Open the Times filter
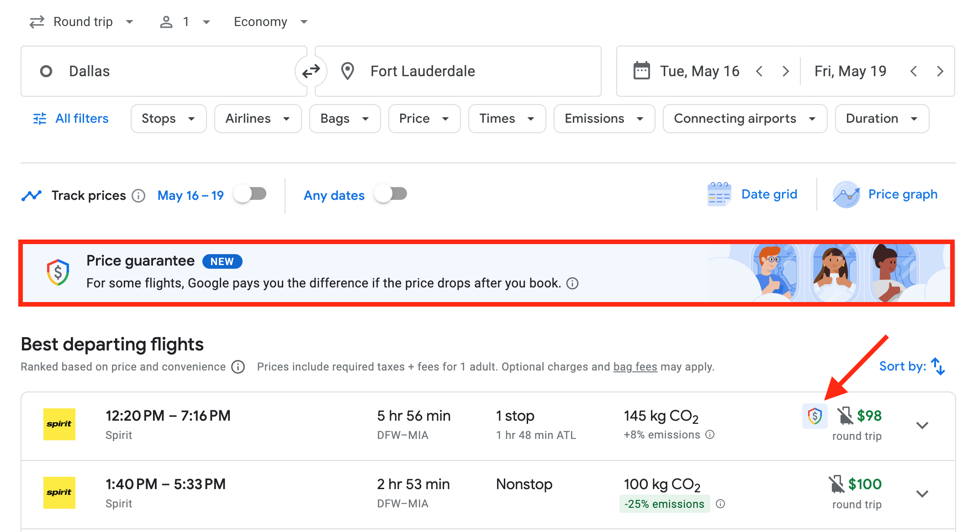This screenshot has height=532, width=973. 507,119
